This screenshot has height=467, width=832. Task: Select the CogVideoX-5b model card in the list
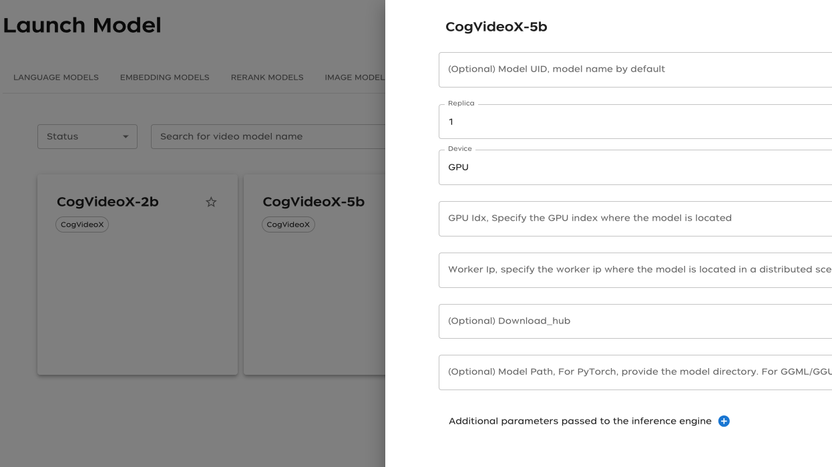click(x=315, y=275)
